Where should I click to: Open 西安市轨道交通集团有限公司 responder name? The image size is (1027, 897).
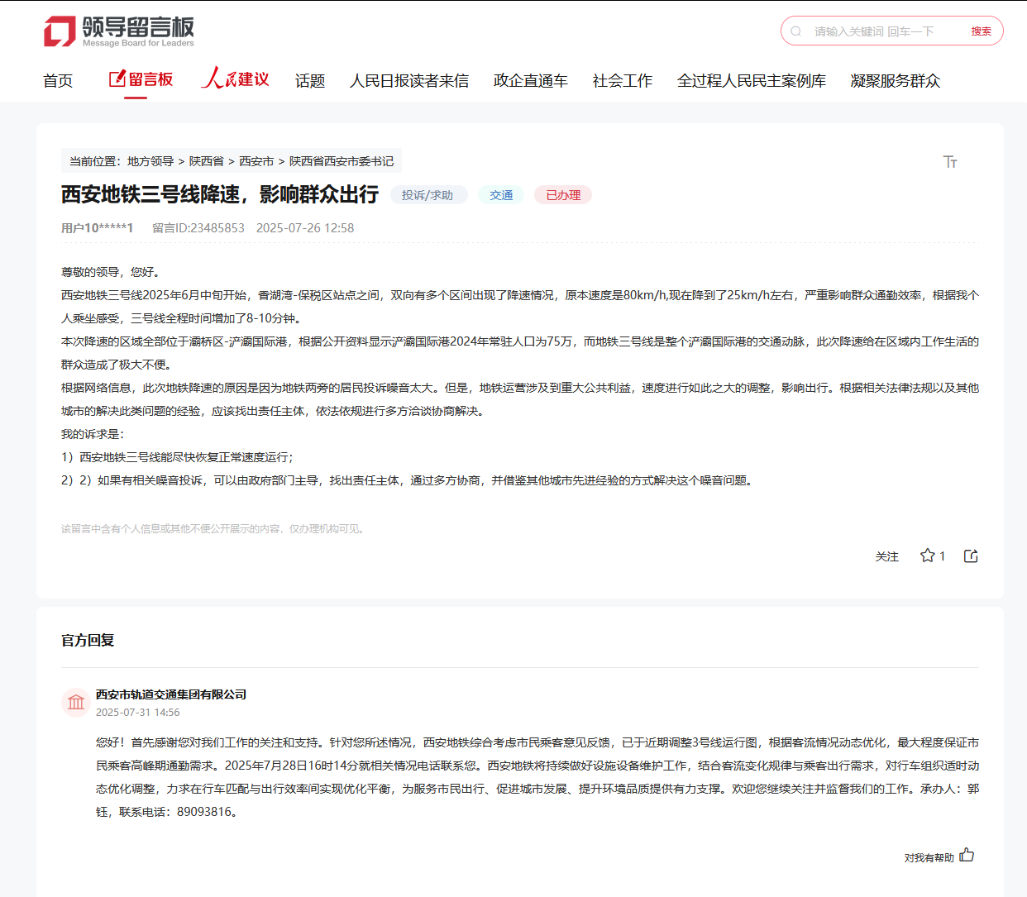(x=171, y=694)
